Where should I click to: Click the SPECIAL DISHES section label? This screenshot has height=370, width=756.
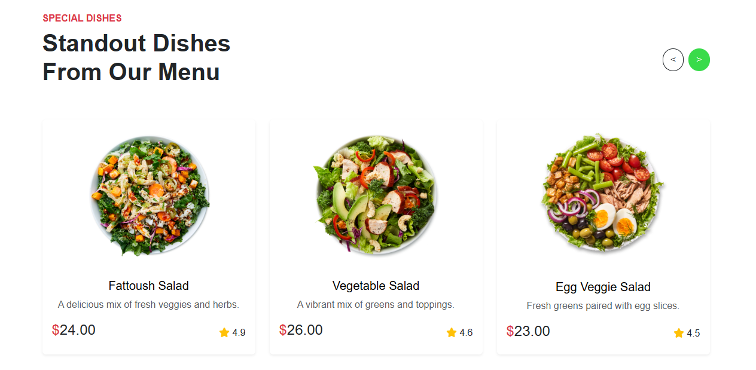(x=82, y=18)
